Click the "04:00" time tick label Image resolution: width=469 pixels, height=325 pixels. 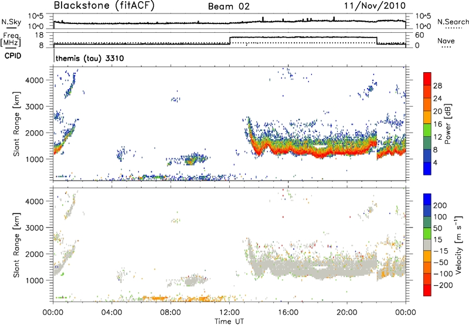112,313
